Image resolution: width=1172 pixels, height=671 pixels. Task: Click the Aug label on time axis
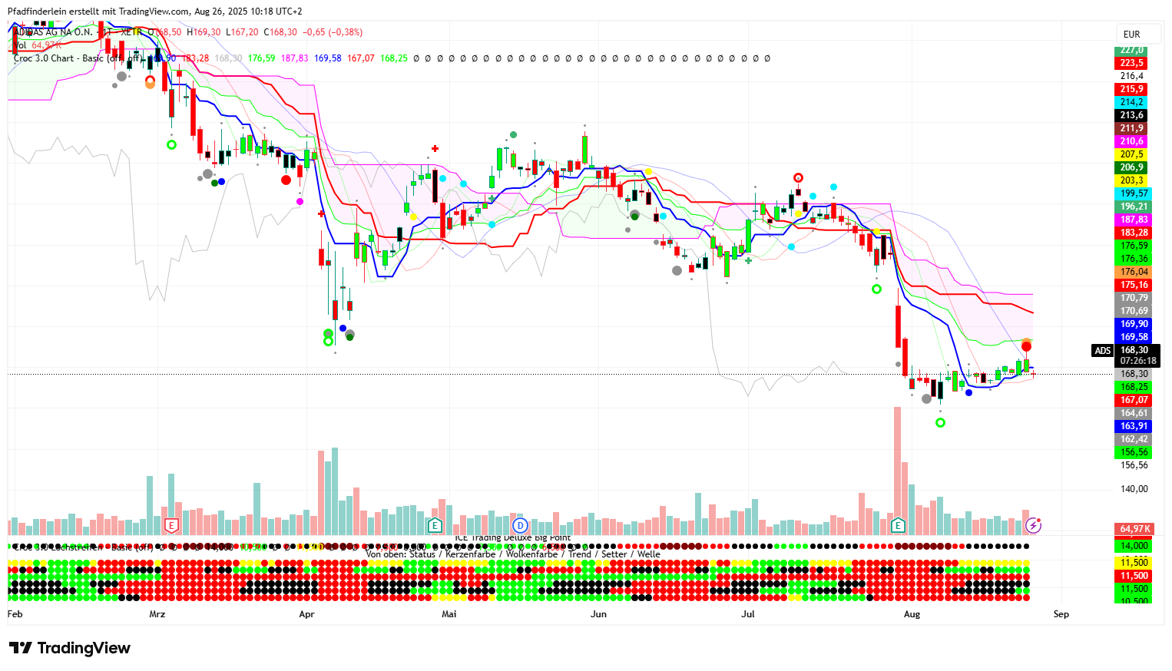(912, 614)
